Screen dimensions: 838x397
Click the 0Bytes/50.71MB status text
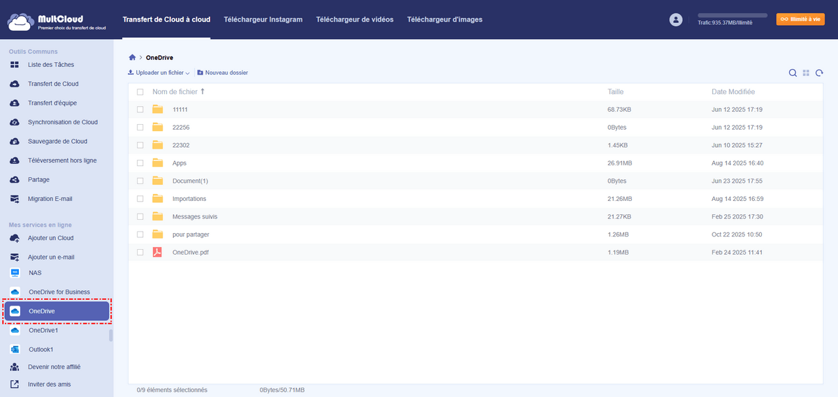(282, 390)
